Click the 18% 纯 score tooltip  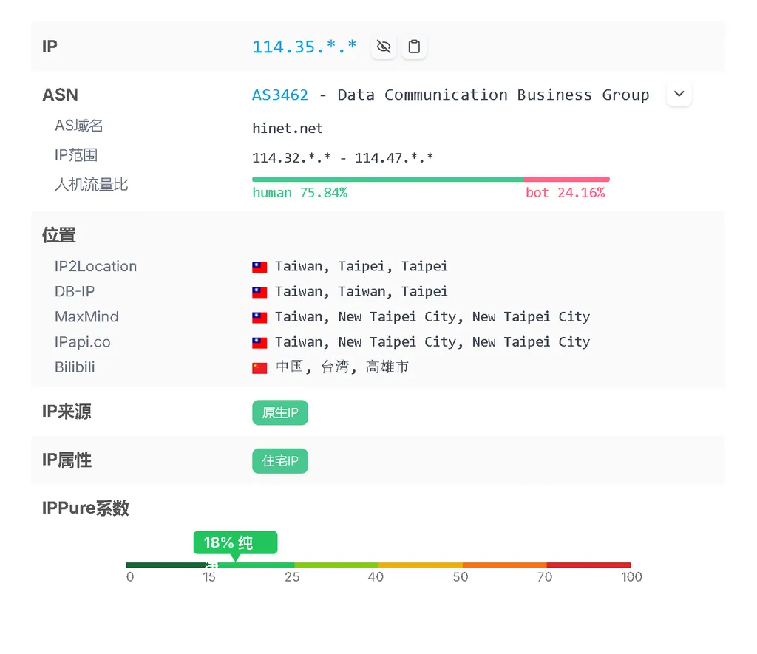(x=235, y=542)
